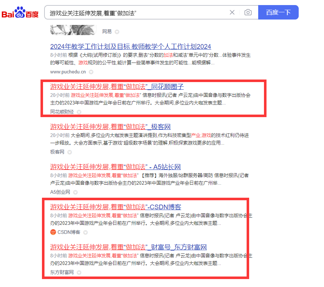Click the 东方财富网 source label
The height and width of the screenshot is (287, 324).
coord(62,272)
